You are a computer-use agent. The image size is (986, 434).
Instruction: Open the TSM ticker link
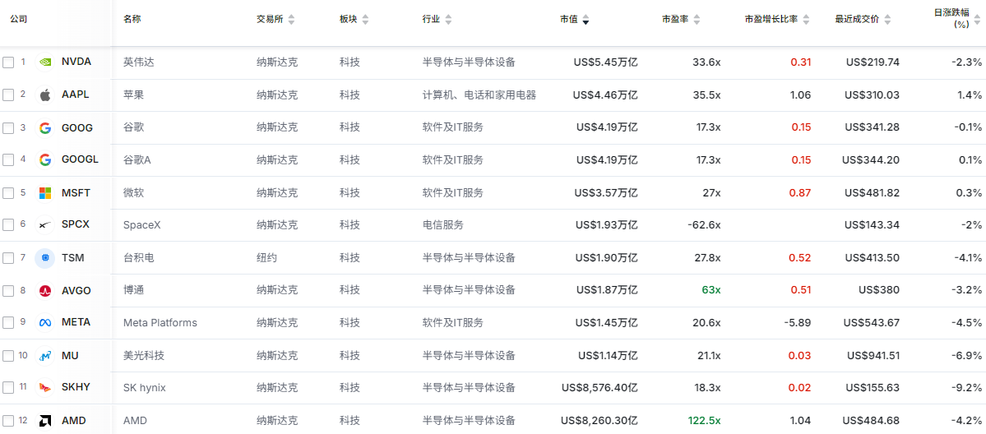pos(73,258)
